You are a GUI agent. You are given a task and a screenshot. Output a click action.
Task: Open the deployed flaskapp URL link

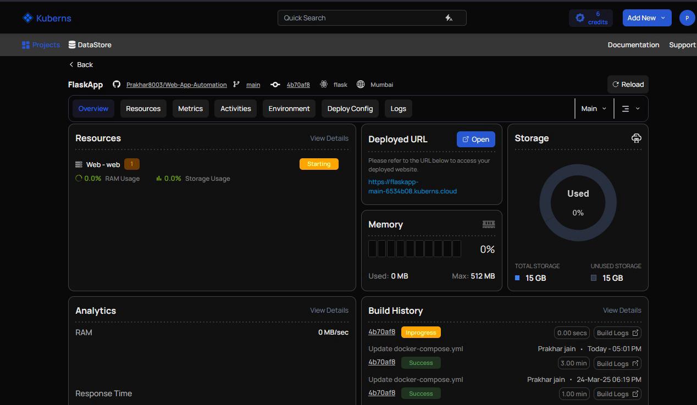[412, 187]
